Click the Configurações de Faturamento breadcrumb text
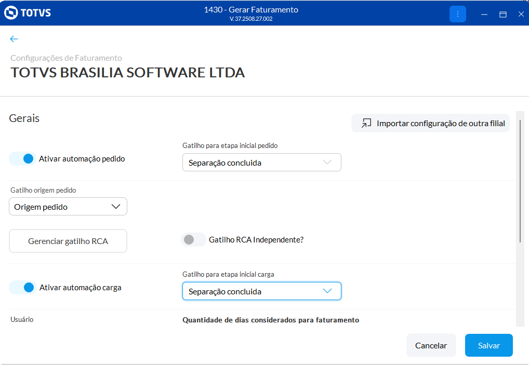This screenshot has width=529, height=365. (67, 58)
